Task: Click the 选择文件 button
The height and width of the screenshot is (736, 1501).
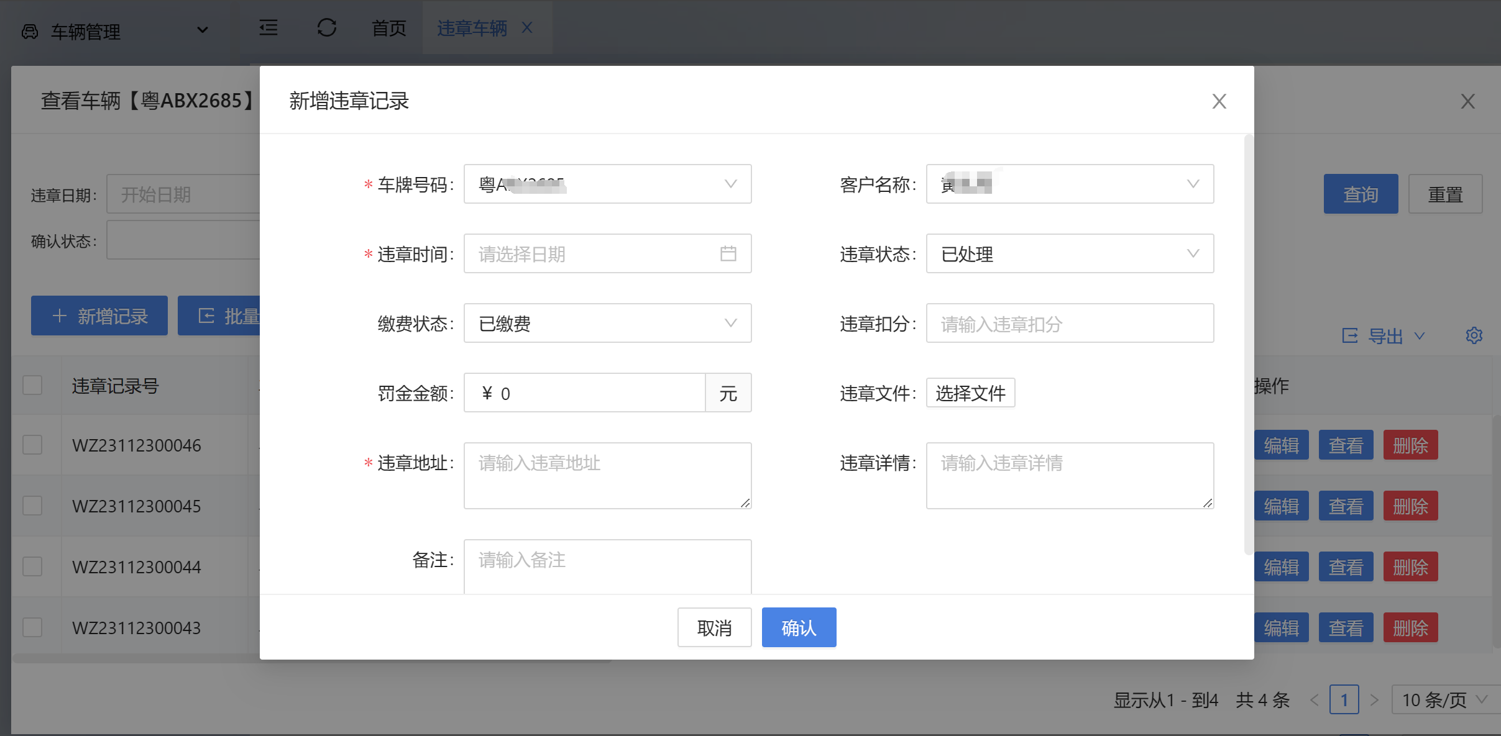Action: (x=970, y=393)
